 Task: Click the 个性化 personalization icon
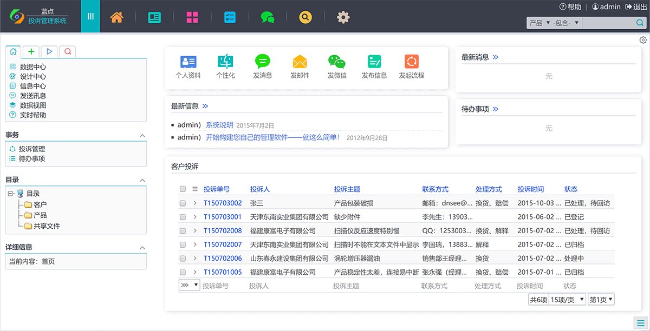click(x=225, y=62)
